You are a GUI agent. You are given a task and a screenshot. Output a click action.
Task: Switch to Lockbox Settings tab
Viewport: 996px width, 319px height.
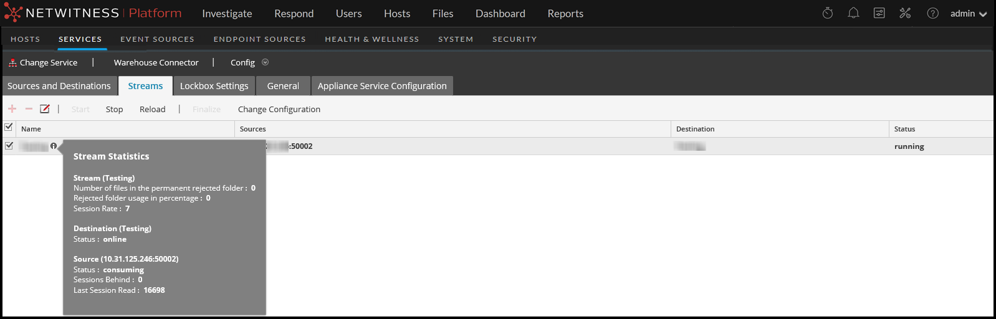tap(214, 86)
